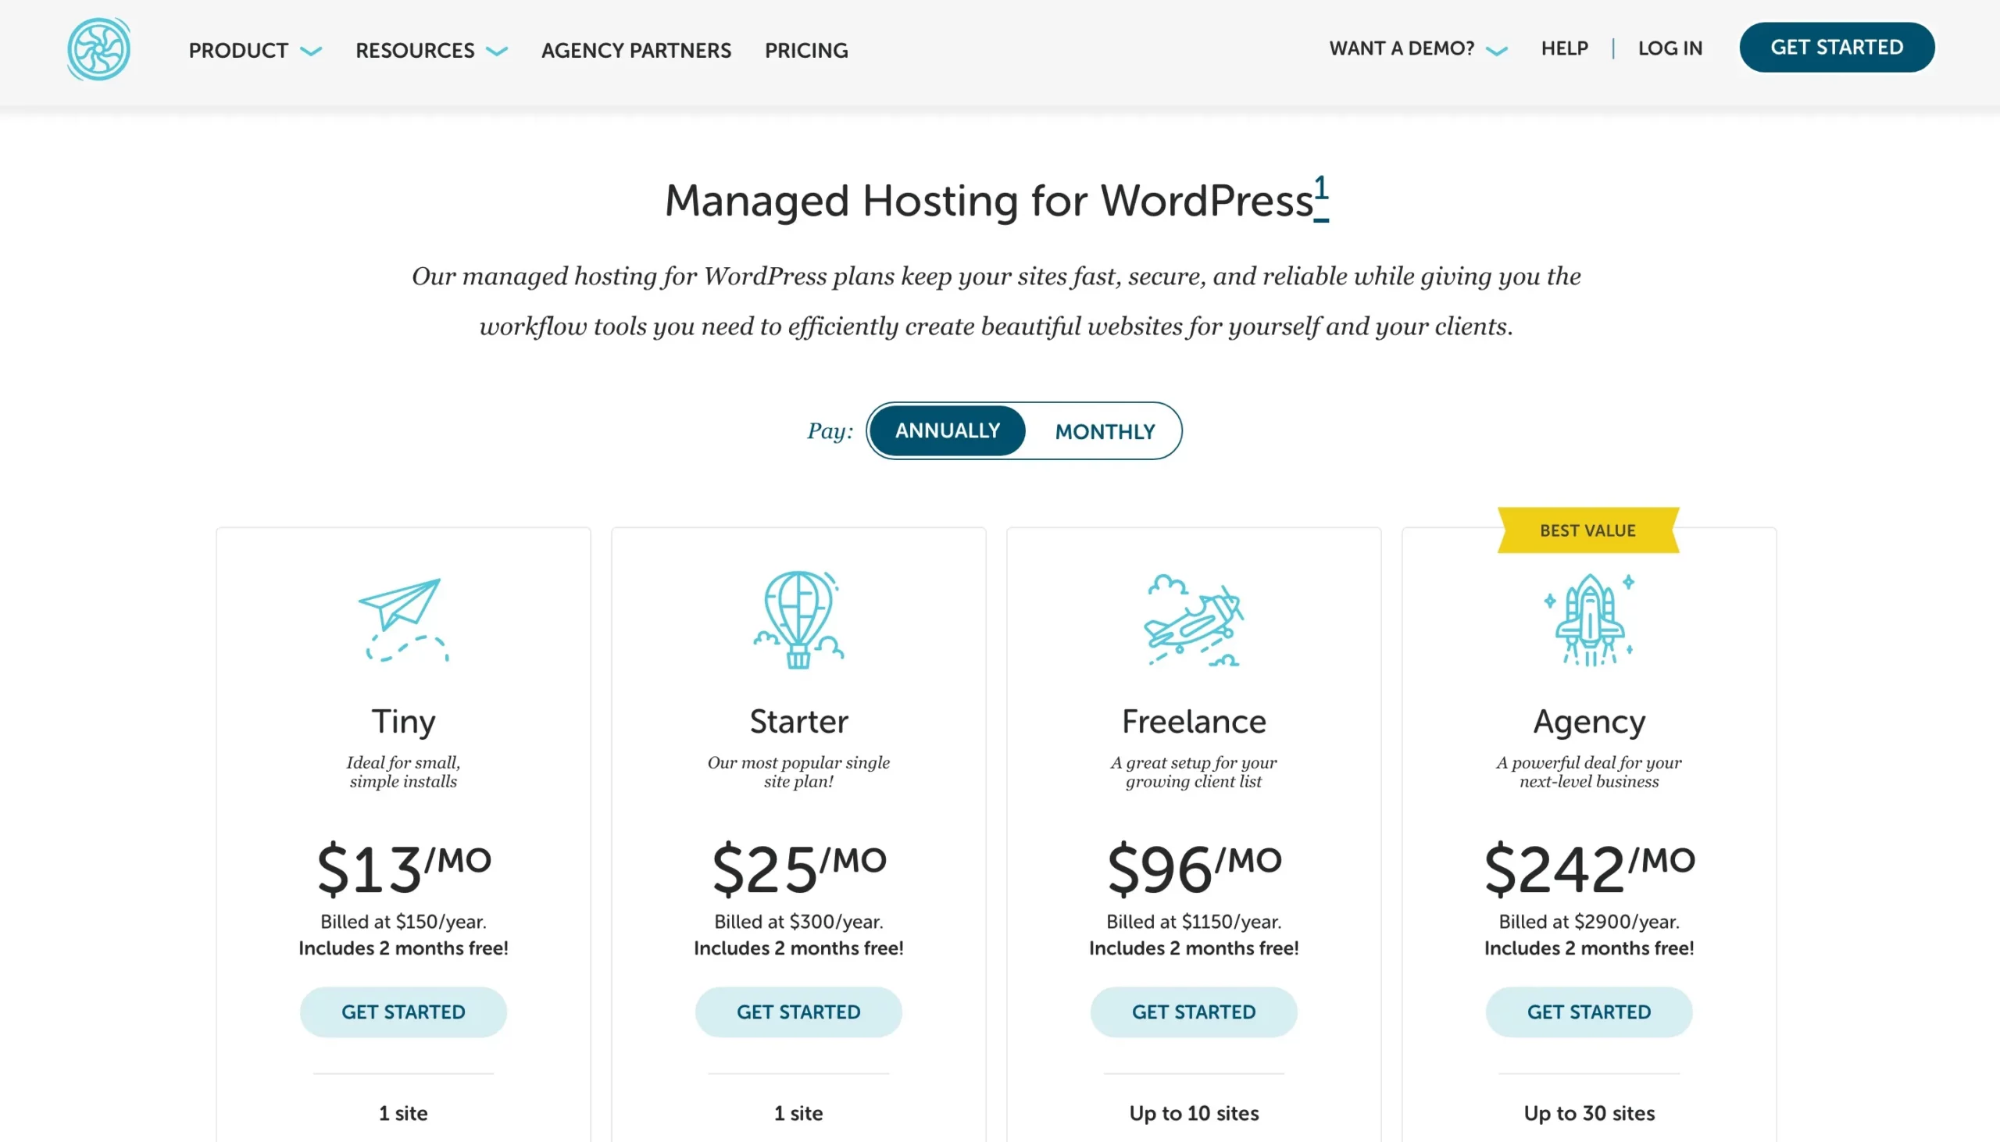Open the Help menu item

(x=1563, y=48)
